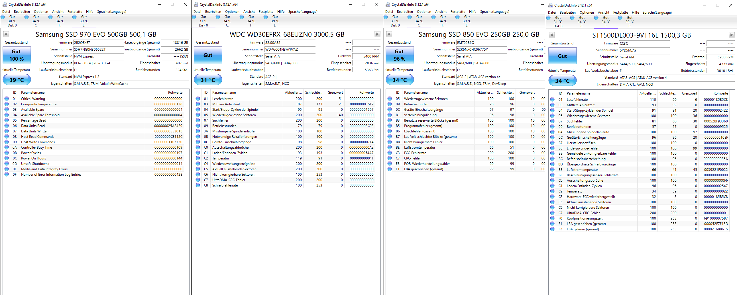The height and width of the screenshot is (295, 737).
Task: Click status orb beside Schreibfehlerrate row
Action: [x=198, y=185]
